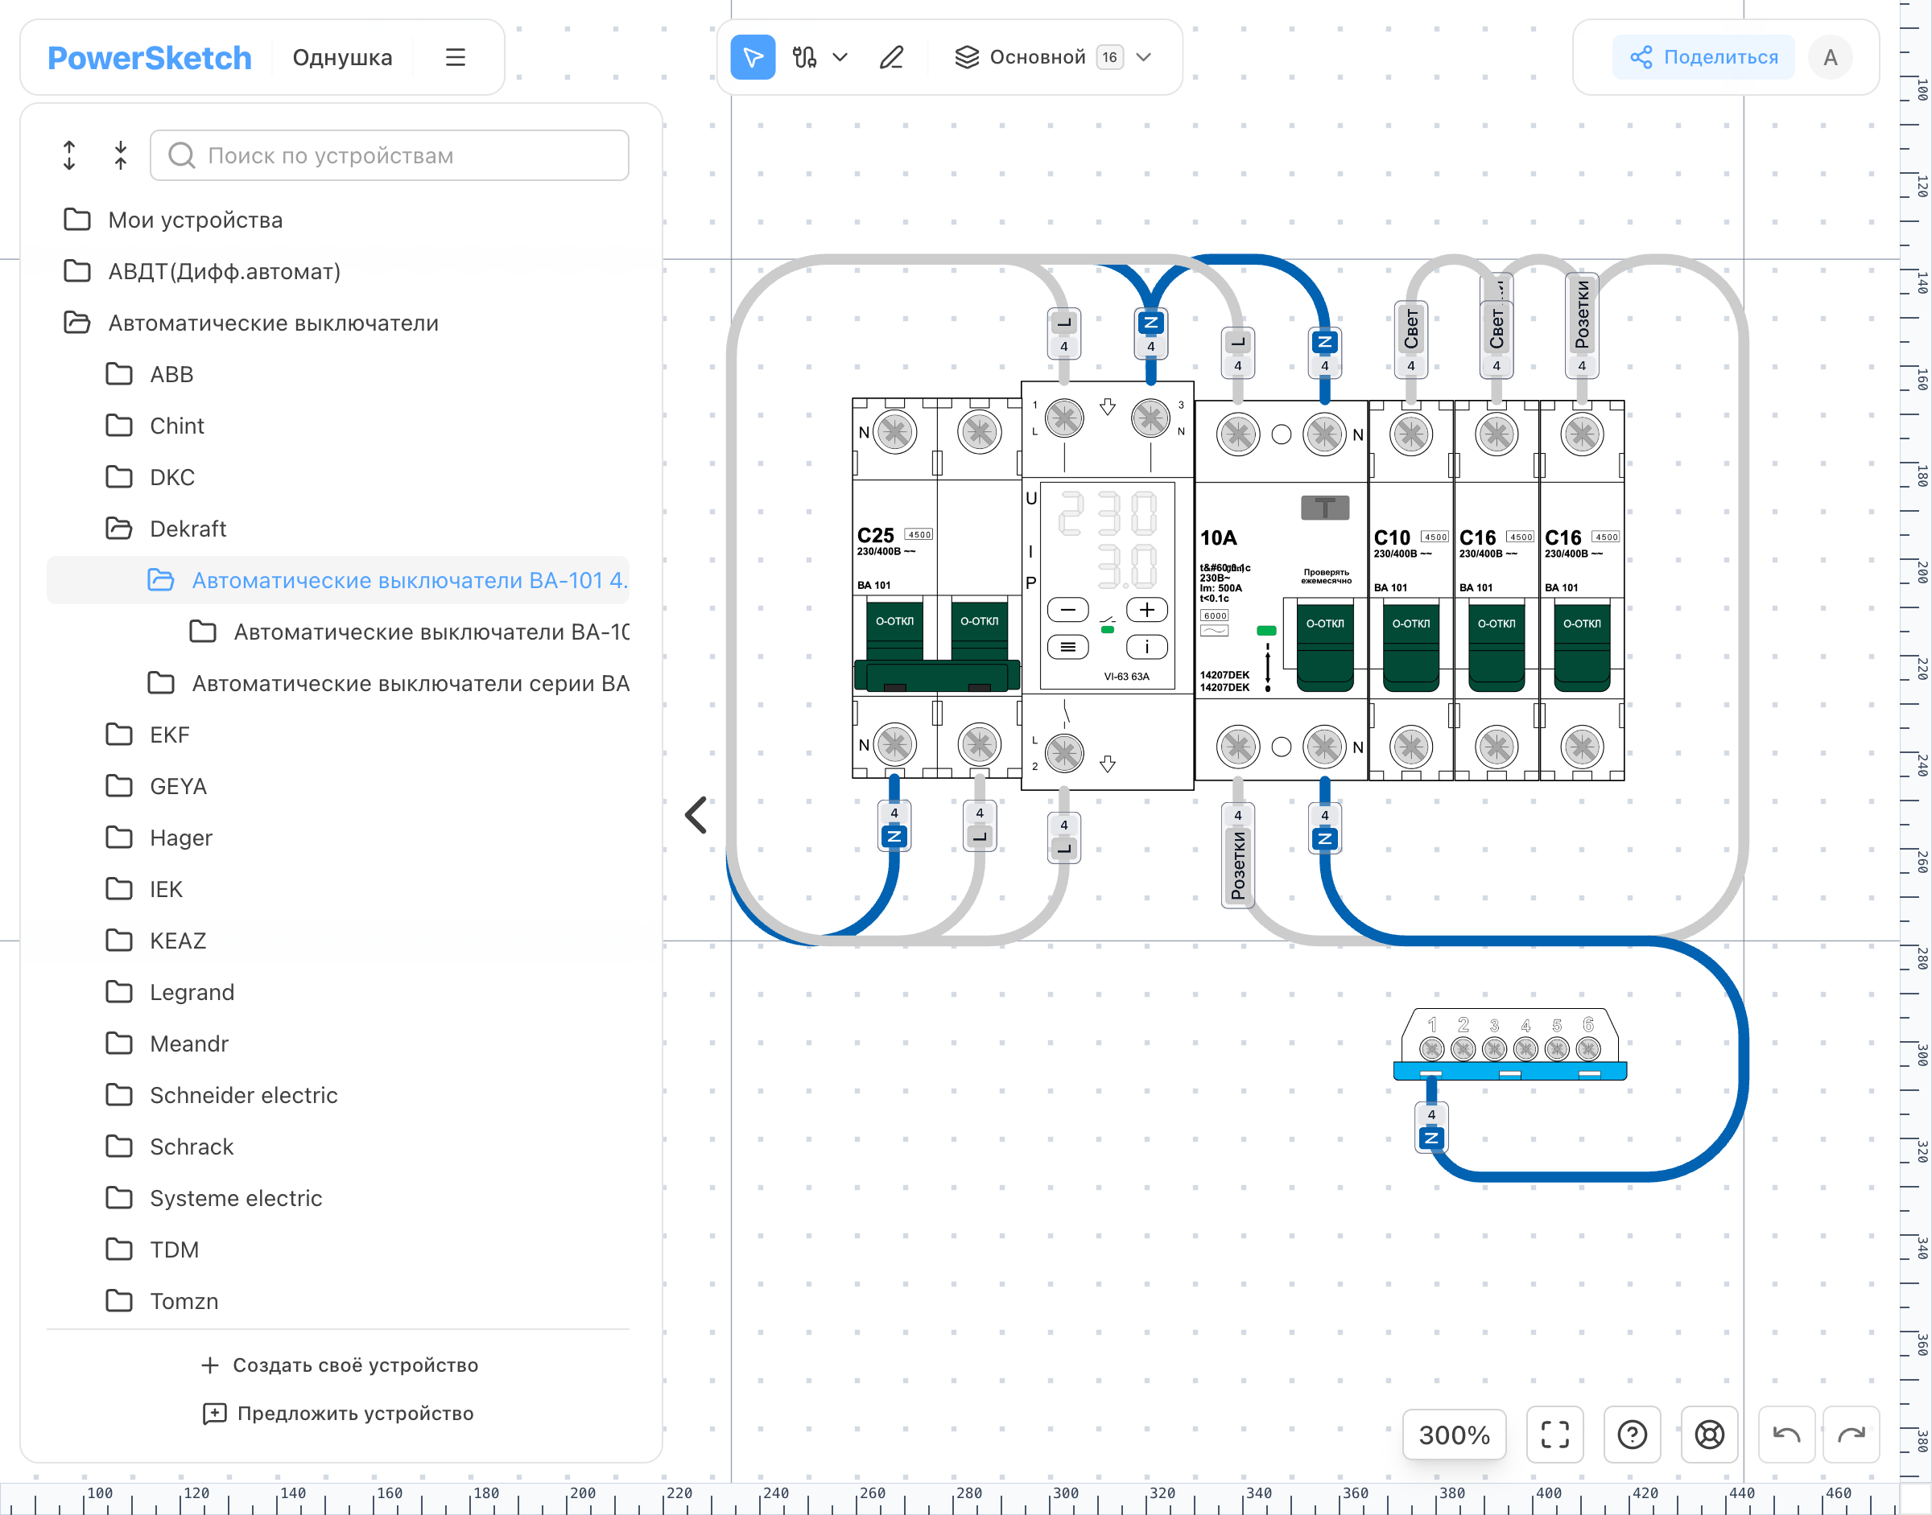Open the hamburger project menu
This screenshot has width=1932, height=1515.
456,58
